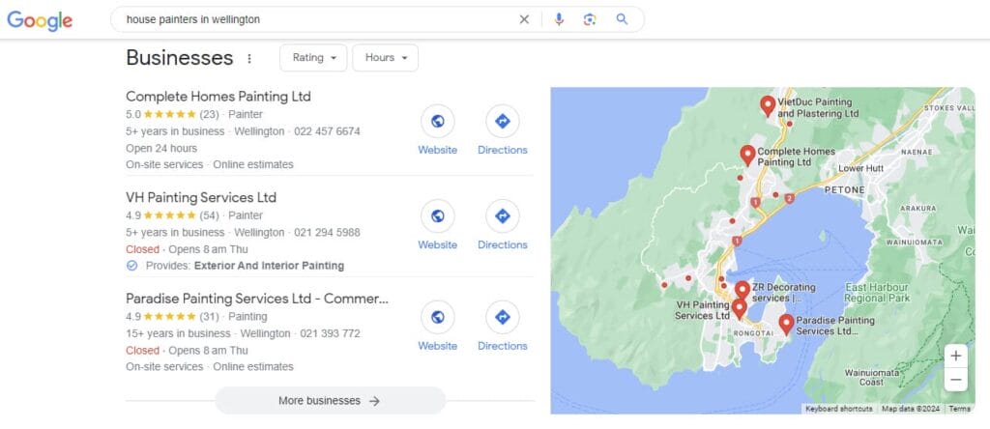Expand the Hours filter dropdown

pos(385,58)
